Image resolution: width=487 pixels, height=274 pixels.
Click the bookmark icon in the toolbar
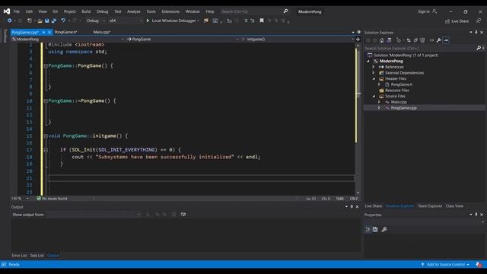(x=262, y=21)
